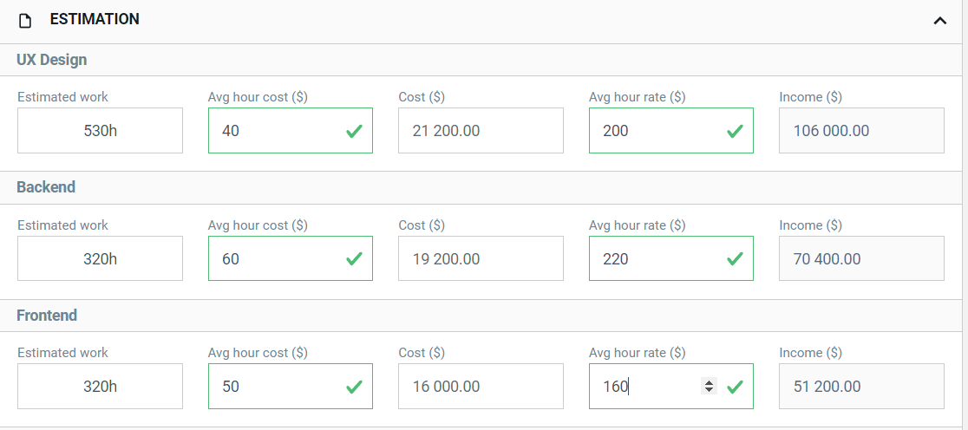Click the green checkmark in Frontend hour rate
This screenshot has width=968, height=430.
(x=735, y=387)
